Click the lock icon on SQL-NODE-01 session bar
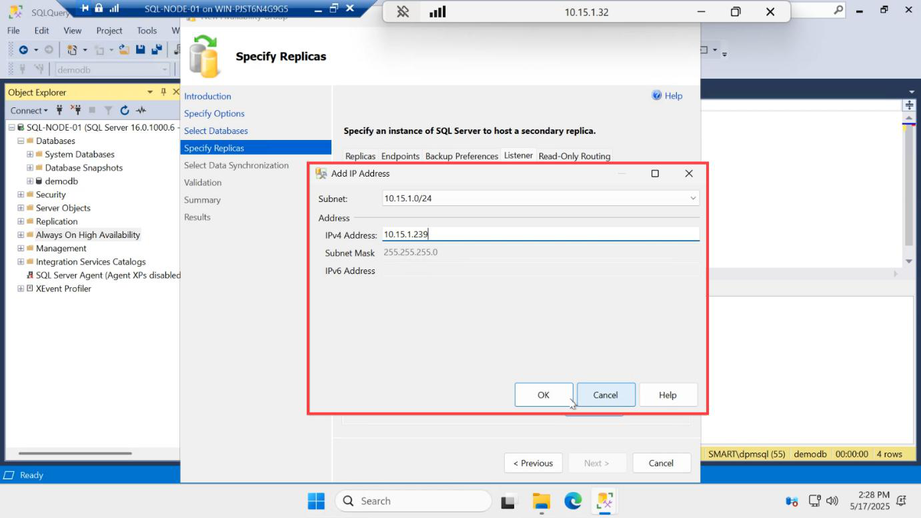Viewport: 921px width, 518px height. (x=99, y=8)
